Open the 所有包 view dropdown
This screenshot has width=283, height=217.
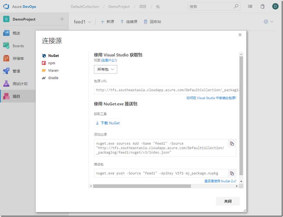point(106,69)
